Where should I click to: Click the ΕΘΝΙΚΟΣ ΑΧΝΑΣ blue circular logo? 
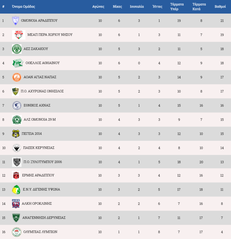click(x=17, y=105)
